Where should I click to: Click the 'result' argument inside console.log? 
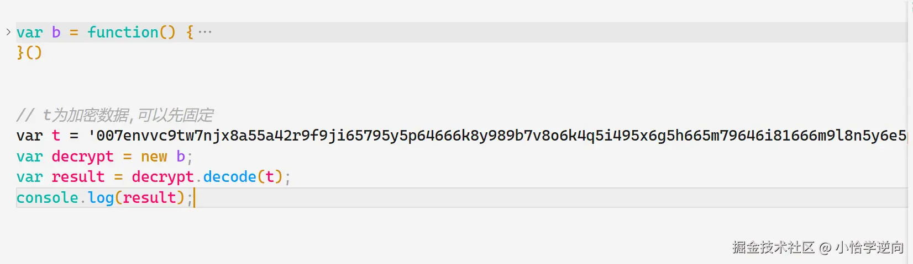coord(149,198)
